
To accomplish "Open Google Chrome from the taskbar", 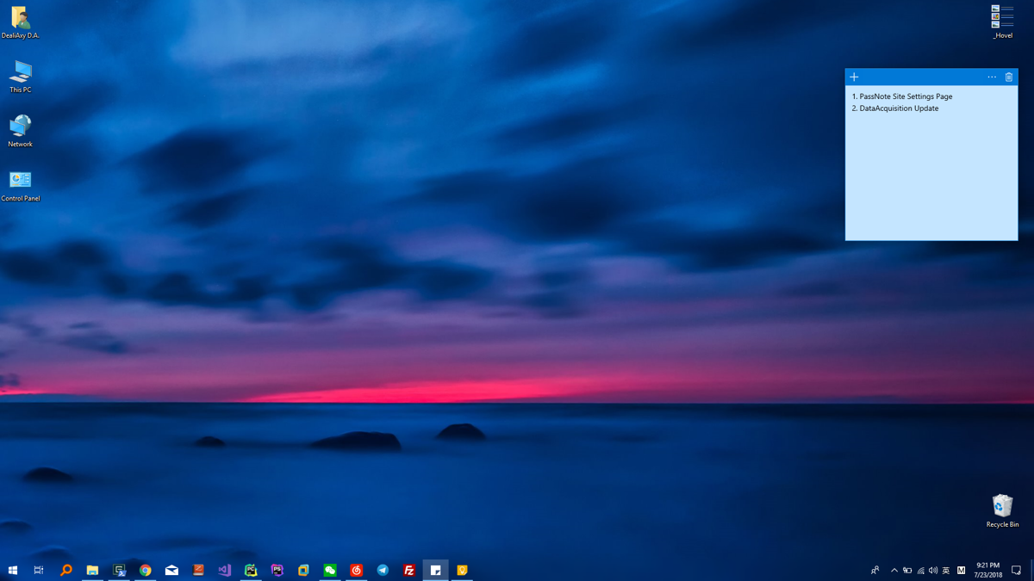I will [x=146, y=570].
